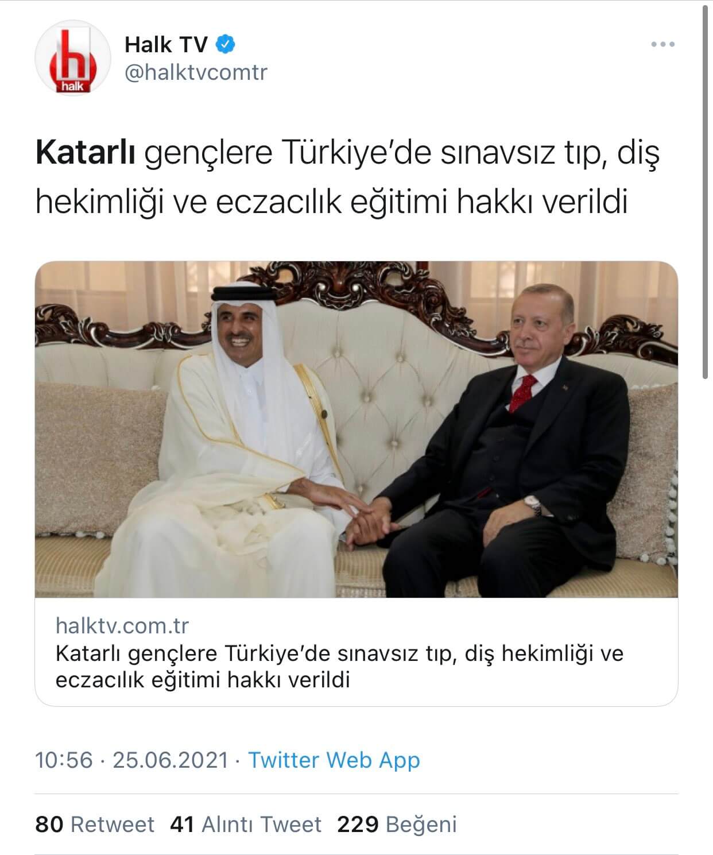The image size is (713, 855).
Task: Select the bold Katarlı word in the tweet
Action: [x=85, y=154]
